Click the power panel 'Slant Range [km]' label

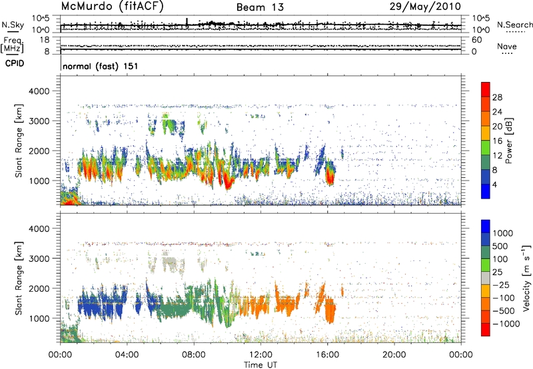19,141
